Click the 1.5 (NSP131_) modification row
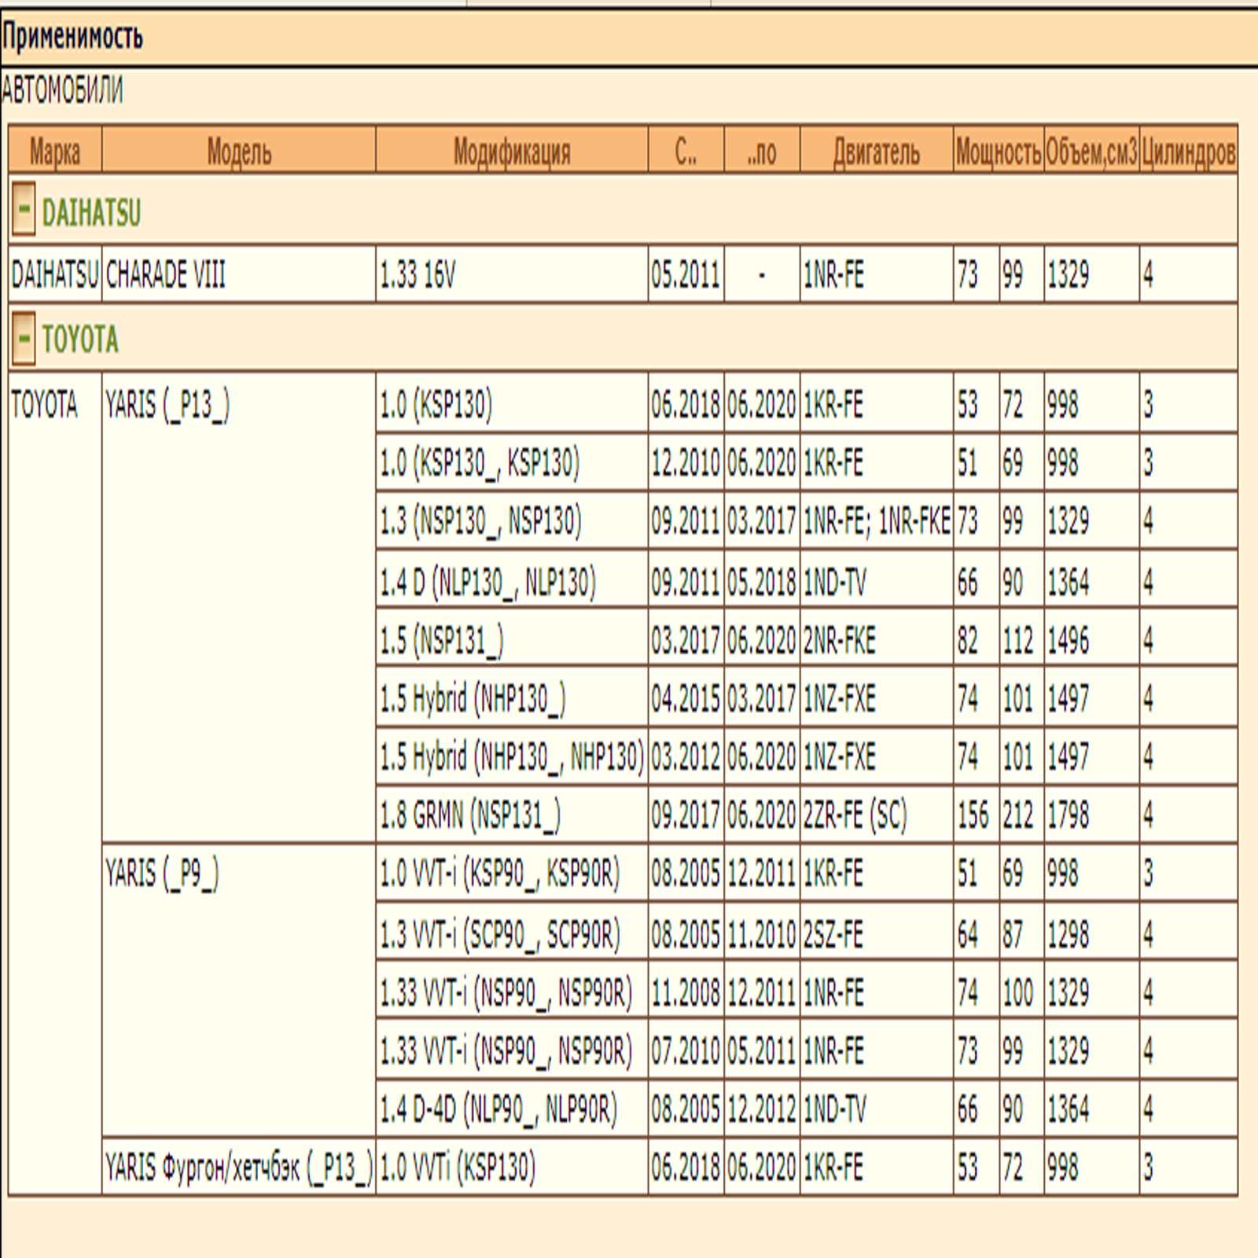This screenshot has height=1258, width=1258. (442, 640)
